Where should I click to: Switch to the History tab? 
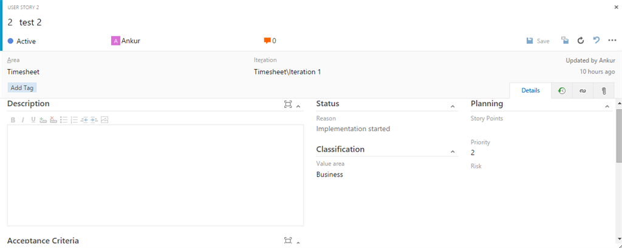click(562, 90)
